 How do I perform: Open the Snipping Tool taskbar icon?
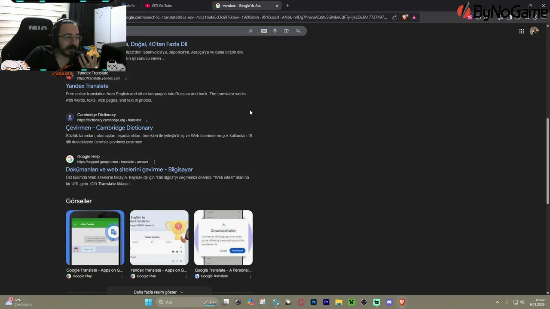263,302
